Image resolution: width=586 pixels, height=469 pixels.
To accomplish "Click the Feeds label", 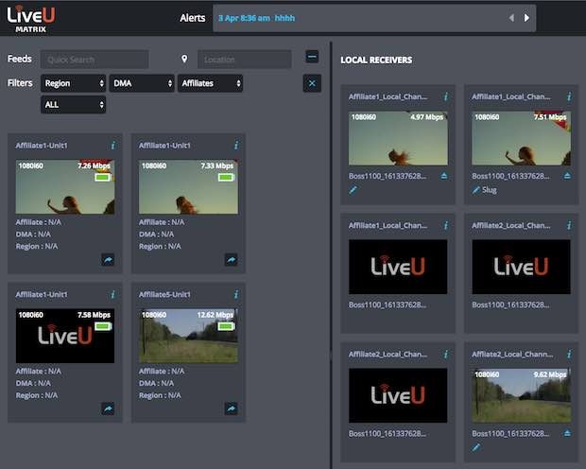I will [20, 59].
